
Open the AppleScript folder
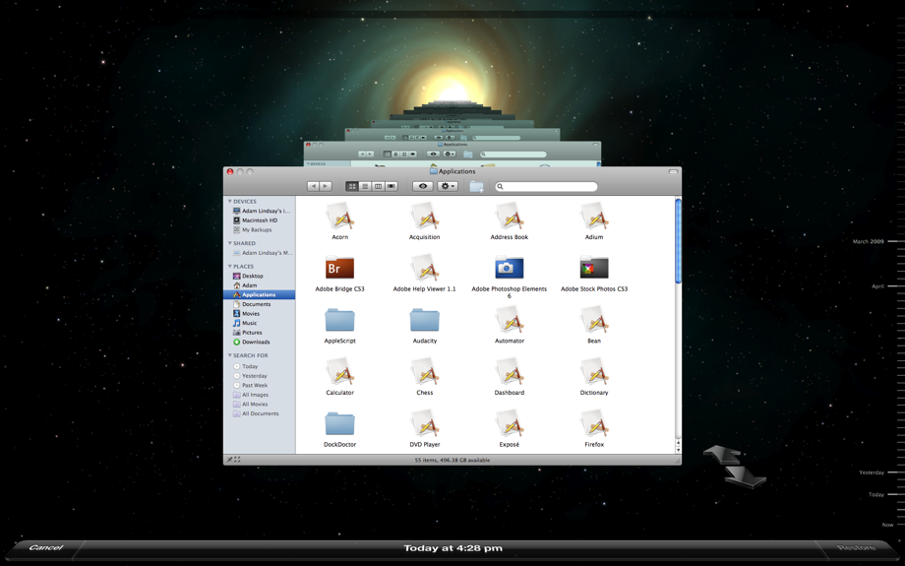340,320
